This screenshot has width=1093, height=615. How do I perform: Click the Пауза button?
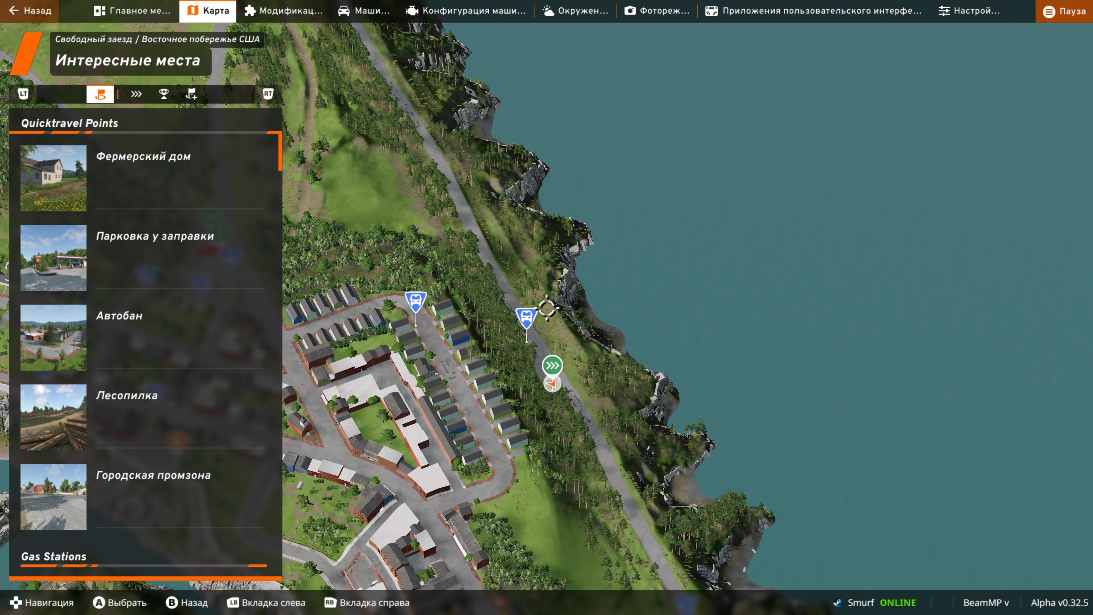[x=1064, y=11]
